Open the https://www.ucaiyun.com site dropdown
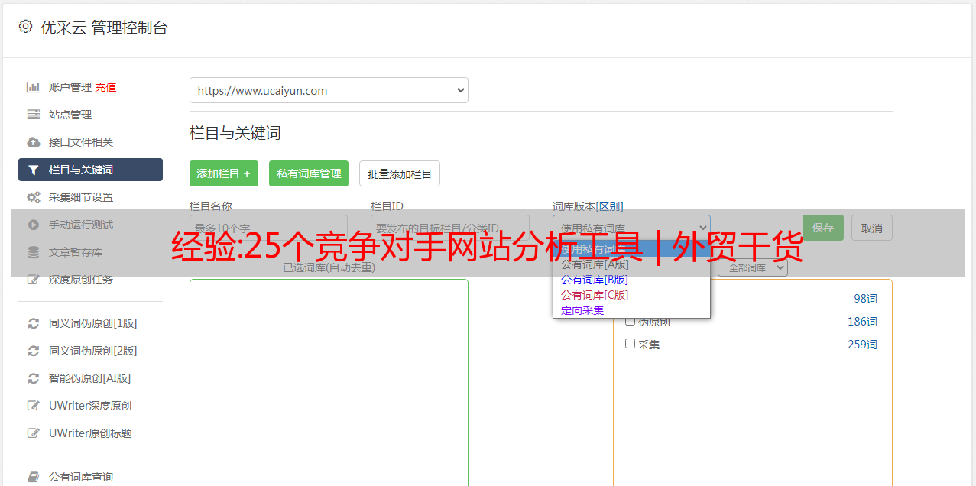This screenshot has height=486, width=976. (x=329, y=90)
